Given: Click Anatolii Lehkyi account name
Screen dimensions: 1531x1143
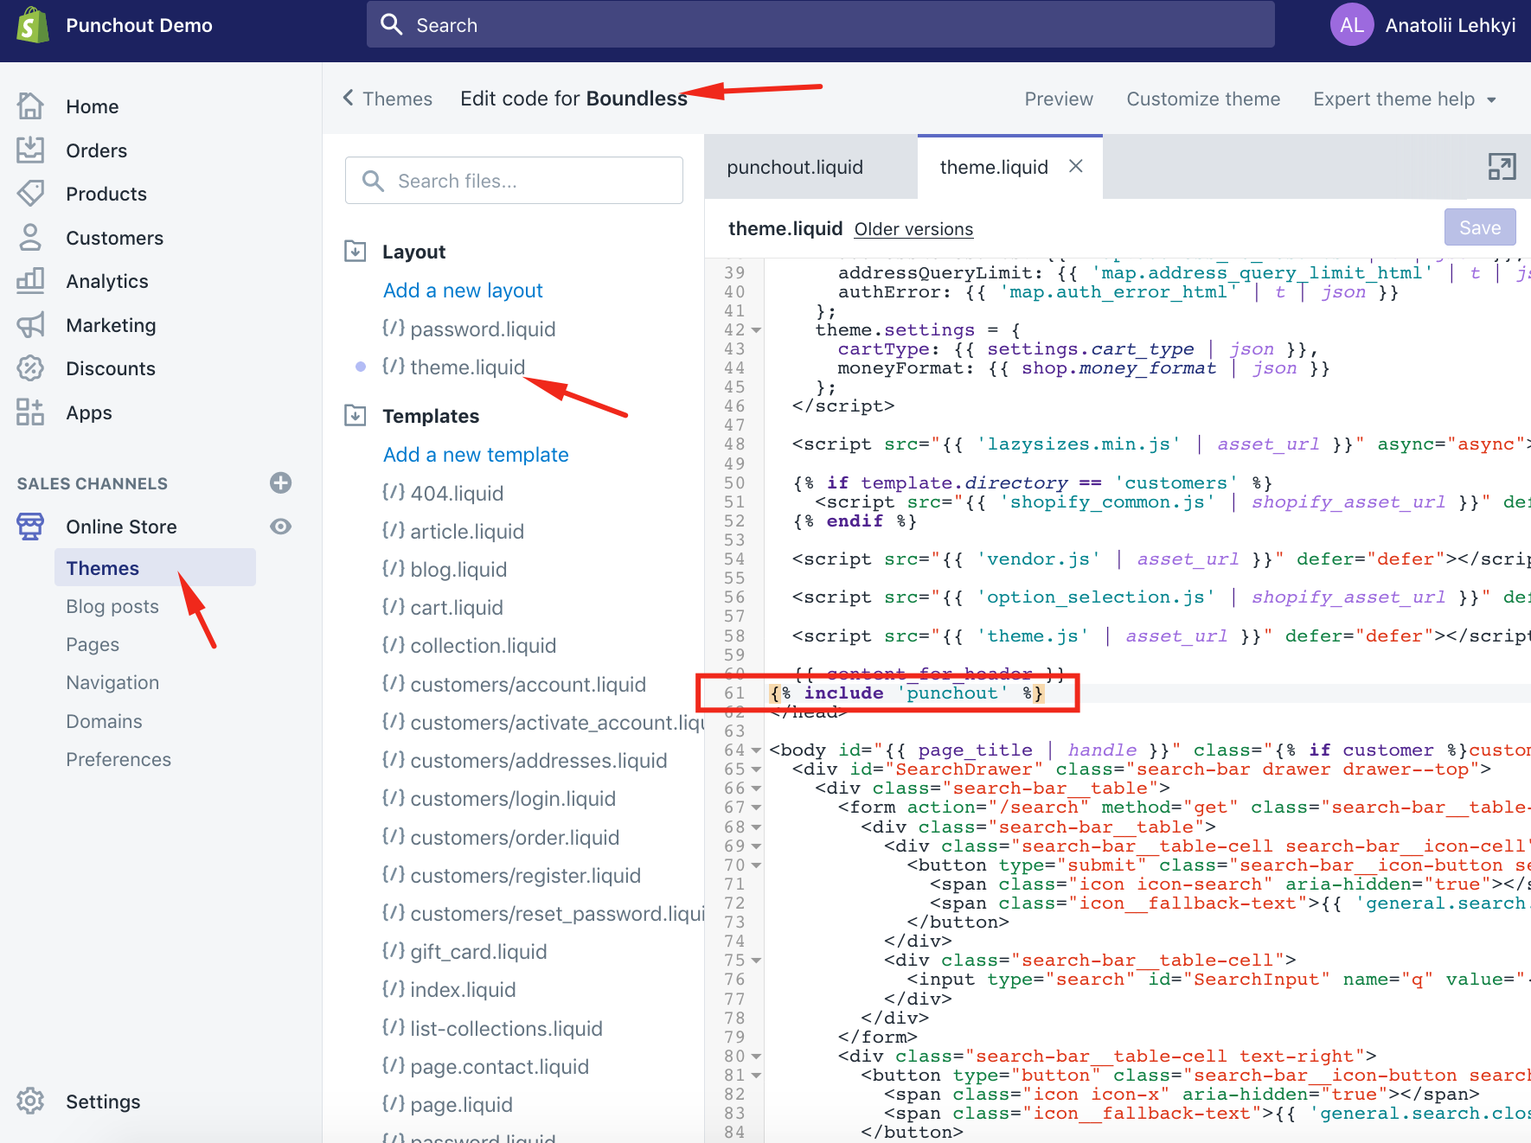Looking at the screenshot, I should point(1451,25).
